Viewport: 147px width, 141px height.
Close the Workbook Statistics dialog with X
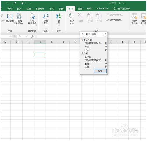click(105, 34)
